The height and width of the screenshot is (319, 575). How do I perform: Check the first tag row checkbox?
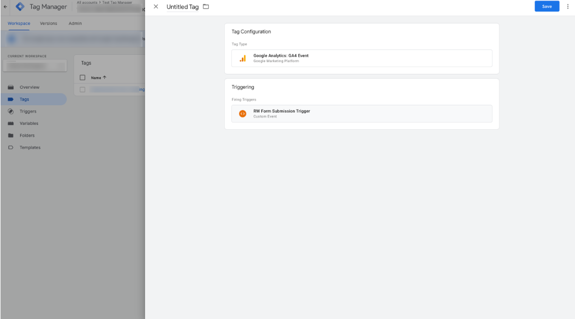point(82,90)
